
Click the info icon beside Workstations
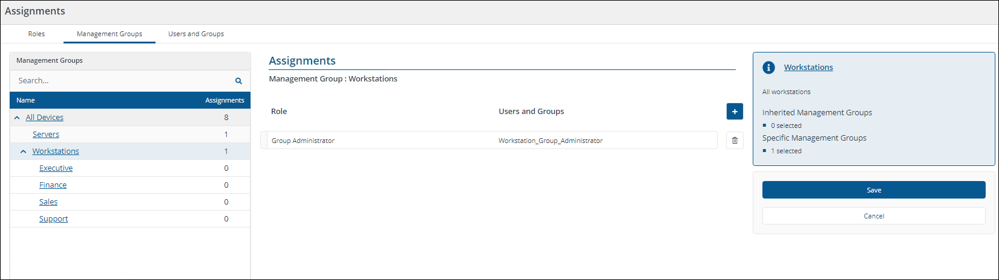(768, 68)
